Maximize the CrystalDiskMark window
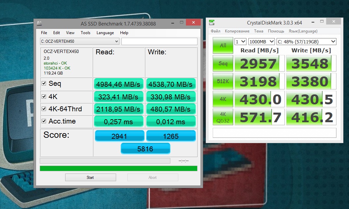Image resolution: width=349 pixels, height=209 pixels. (x=322, y=22)
